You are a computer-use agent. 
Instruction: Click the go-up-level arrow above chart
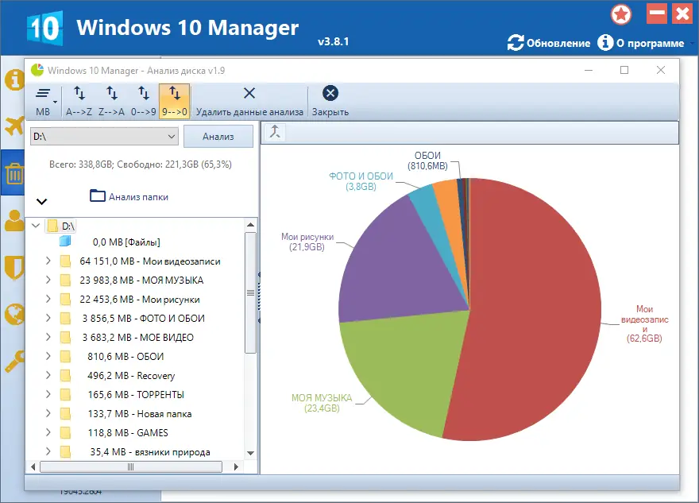pos(275,132)
